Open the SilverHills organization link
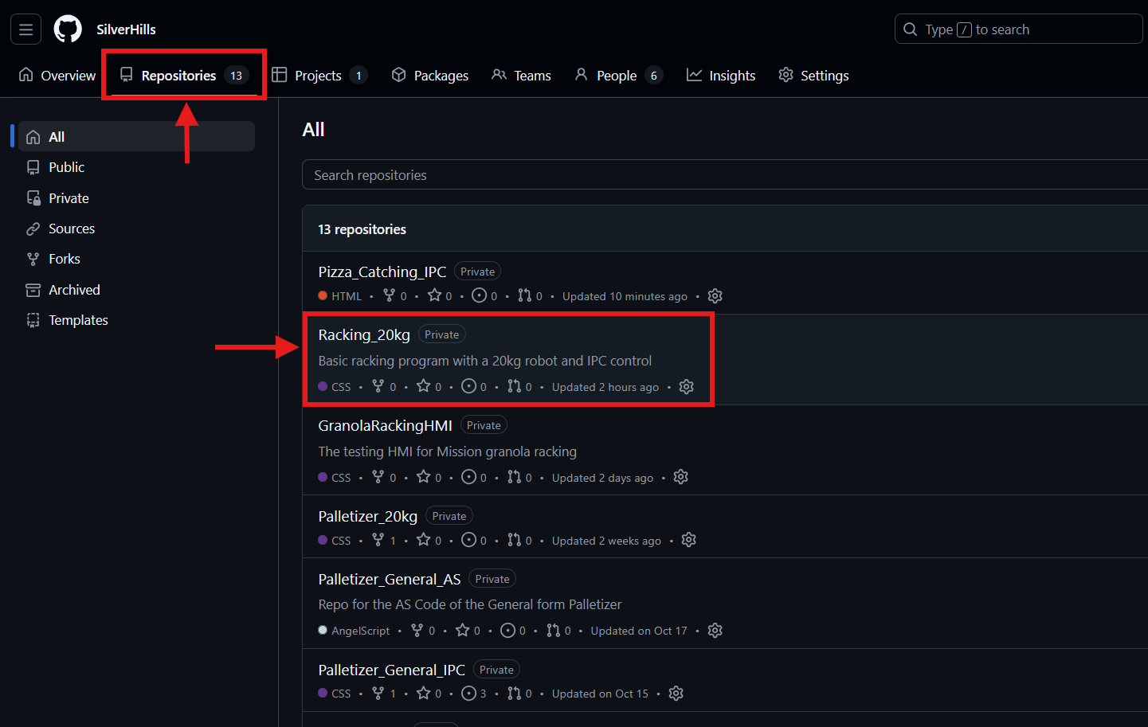This screenshot has width=1148, height=727. pos(126,29)
